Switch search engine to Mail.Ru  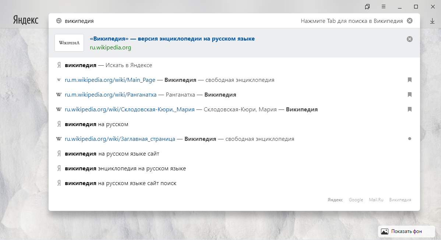point(376,200)
